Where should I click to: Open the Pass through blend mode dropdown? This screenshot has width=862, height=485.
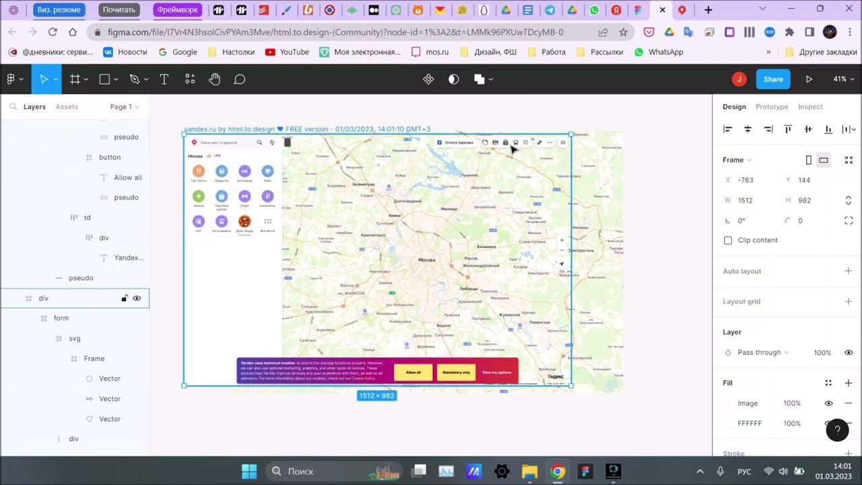(x=763, y=352)
